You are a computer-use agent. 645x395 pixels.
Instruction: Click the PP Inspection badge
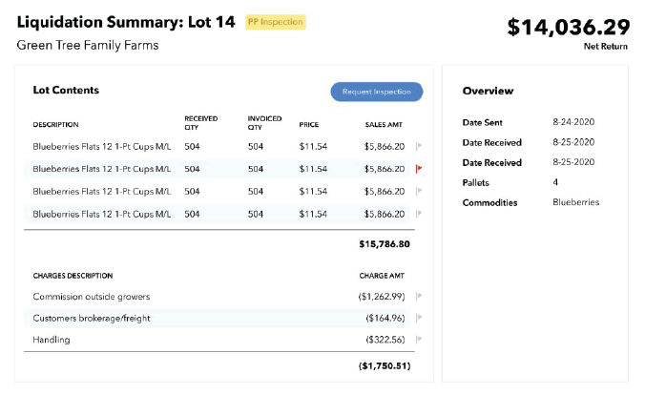click(276, 22)
